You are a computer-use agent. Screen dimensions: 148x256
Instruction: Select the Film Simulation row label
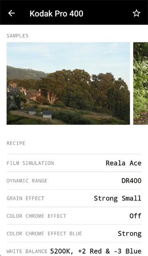click(x=30, y=163)
